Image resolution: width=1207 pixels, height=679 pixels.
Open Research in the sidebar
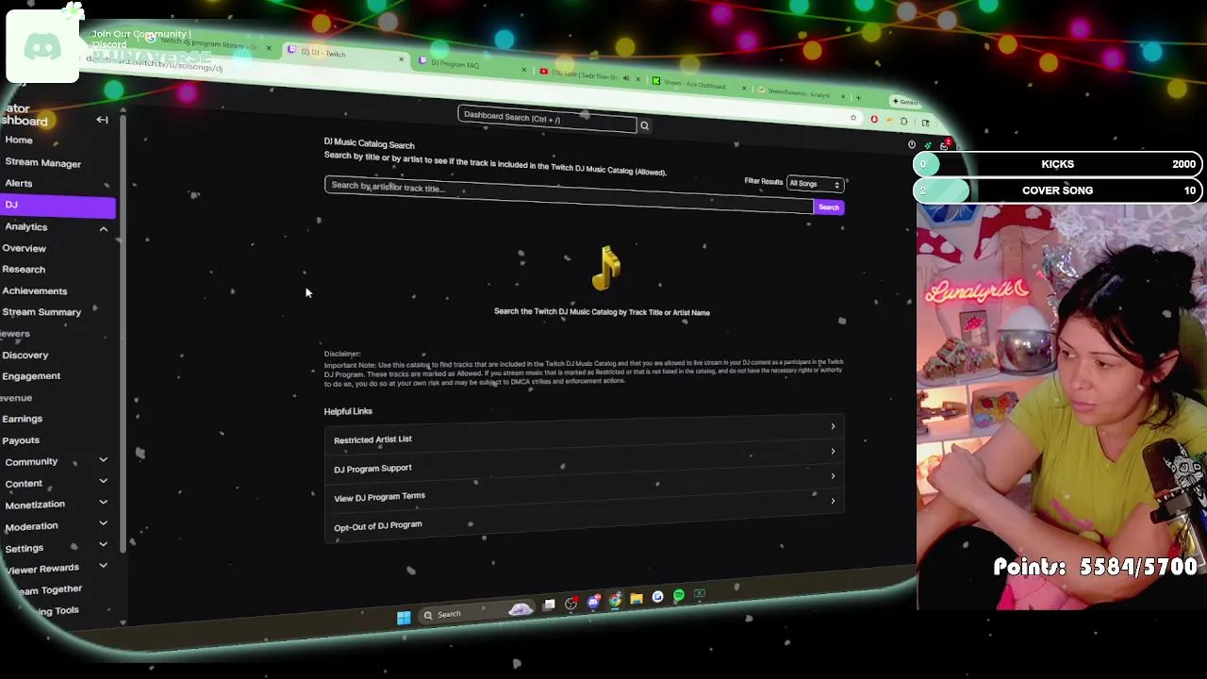[x=24, y=269]
